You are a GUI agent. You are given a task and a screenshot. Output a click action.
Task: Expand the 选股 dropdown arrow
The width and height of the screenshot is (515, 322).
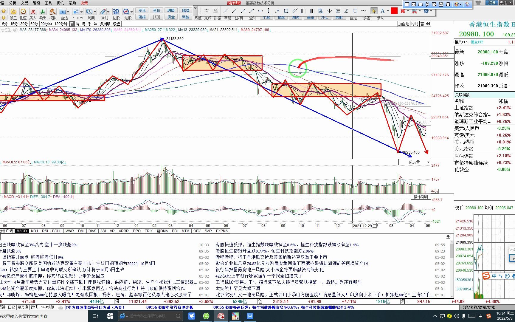tap(131, 12)
